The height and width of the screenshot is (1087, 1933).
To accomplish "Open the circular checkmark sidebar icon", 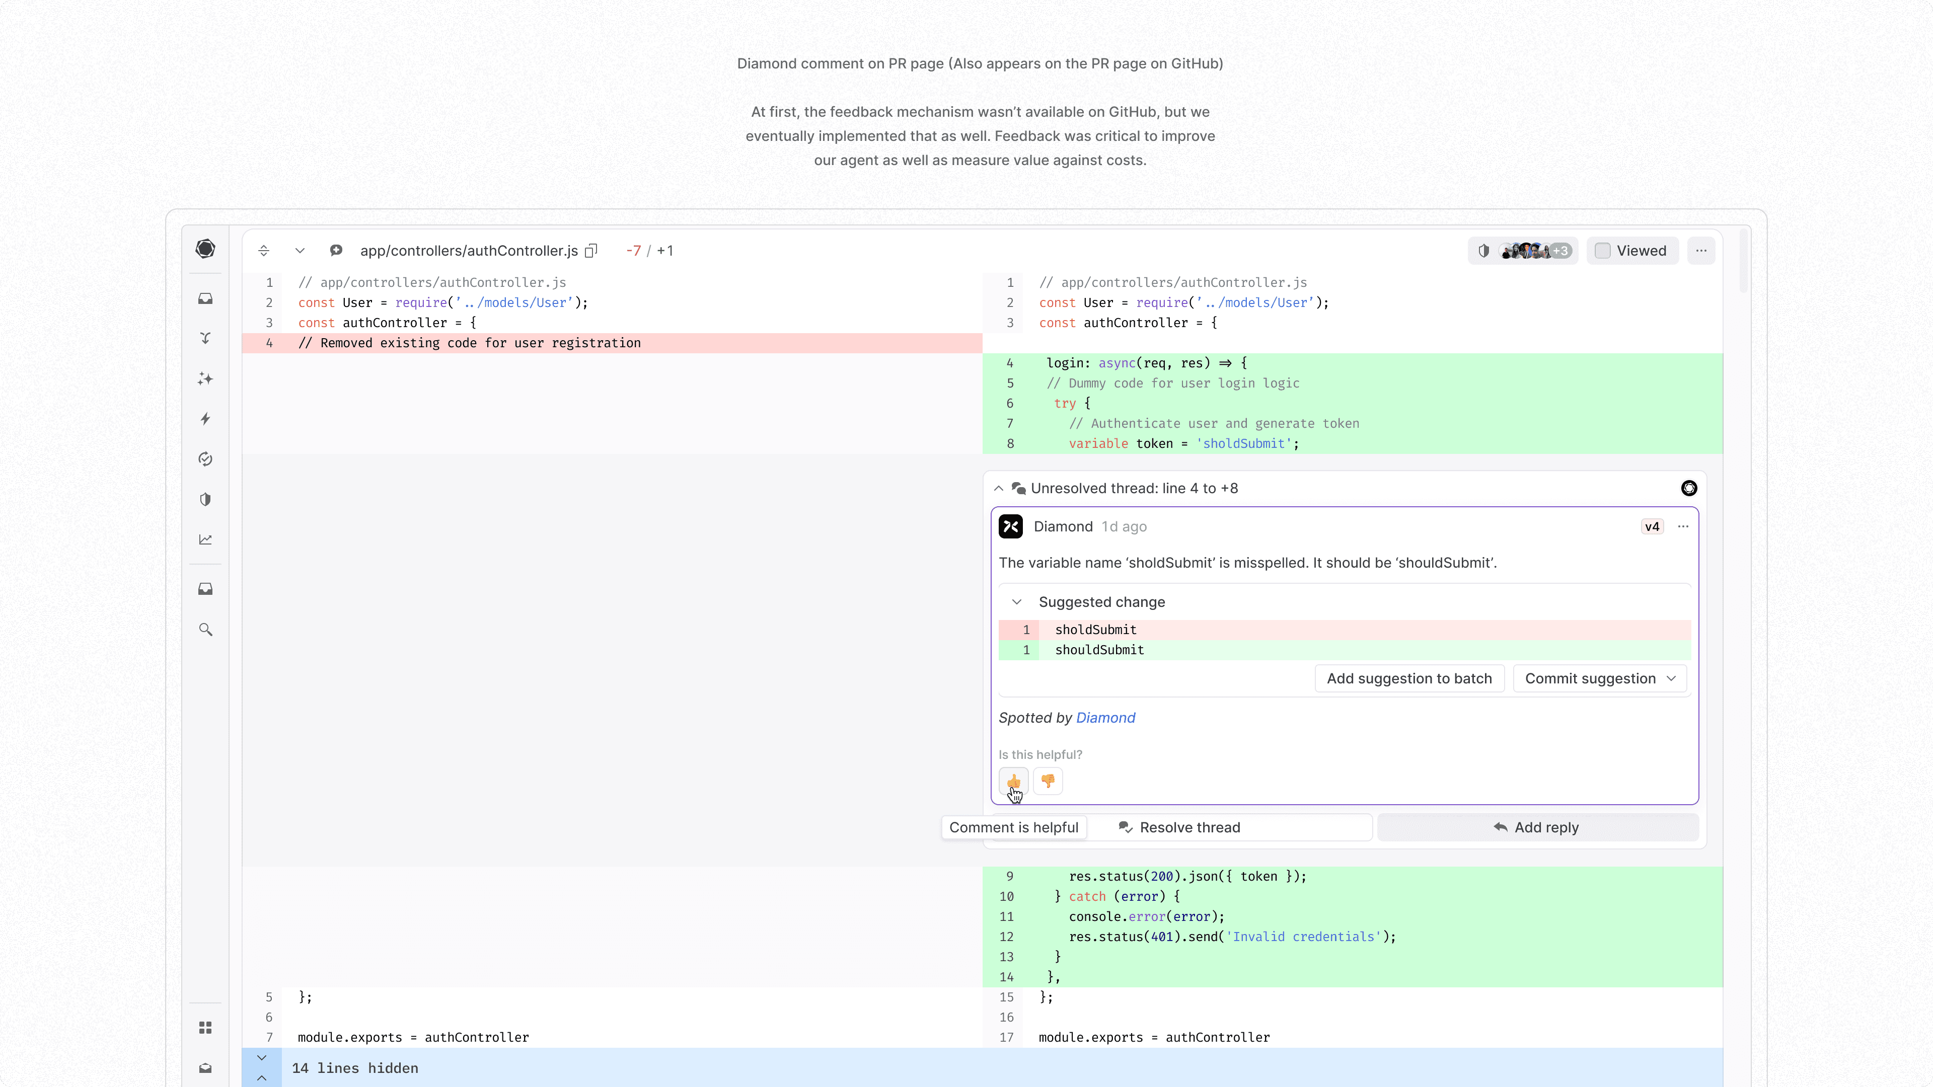I will [205, 459].
